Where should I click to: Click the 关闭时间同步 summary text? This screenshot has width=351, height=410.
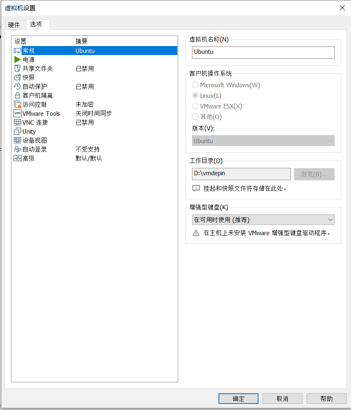[94, 113]
